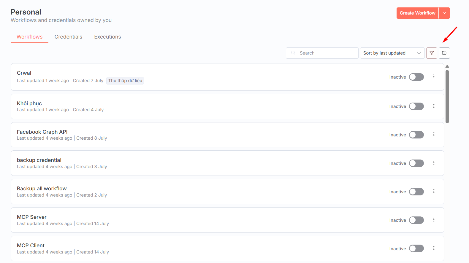The height and width of the screenshot is (263, 469).
Task: Click 'Created 7 July' text on Crwal
Action: point(88,81)
